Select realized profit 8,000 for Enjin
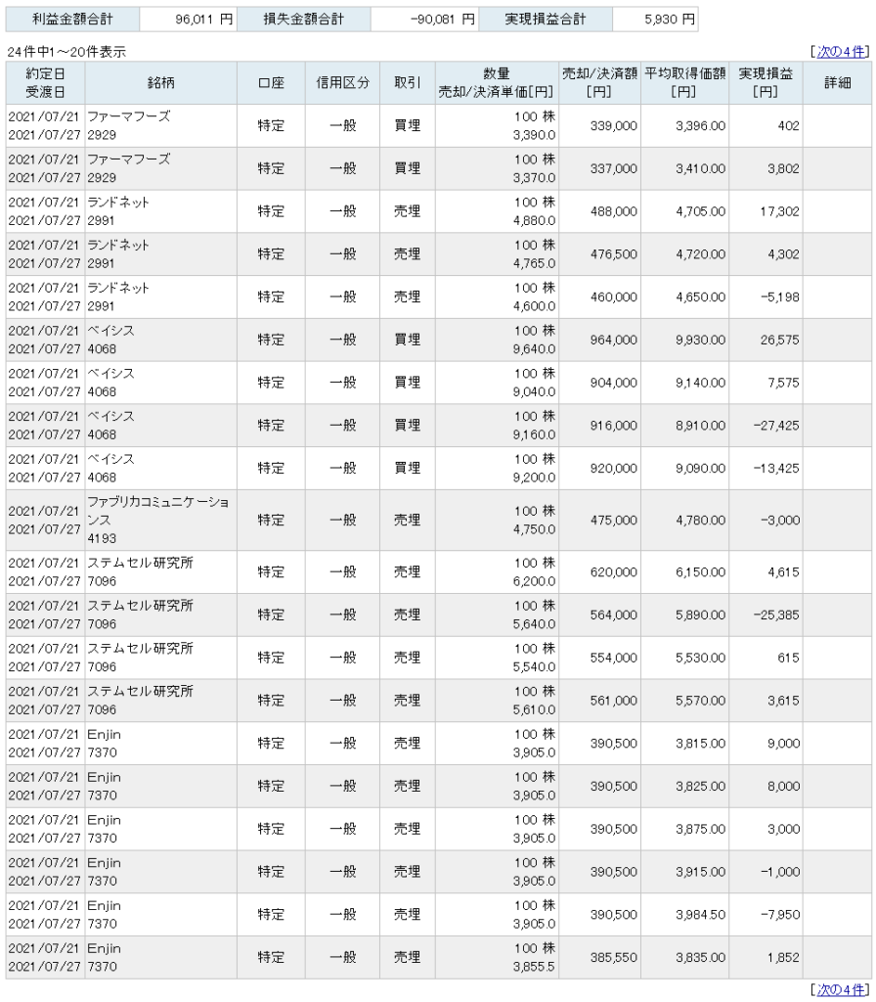This screenshot has height=1002, width=876. tap(766, 786)
